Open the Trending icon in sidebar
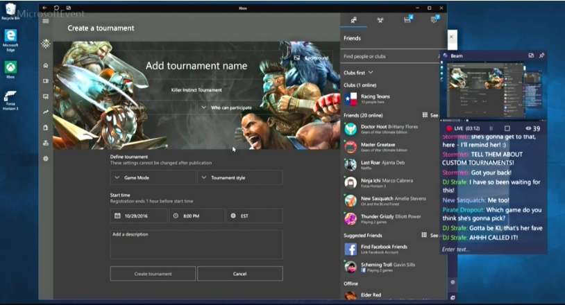The image size is (565, 305). tap(46, 112)
